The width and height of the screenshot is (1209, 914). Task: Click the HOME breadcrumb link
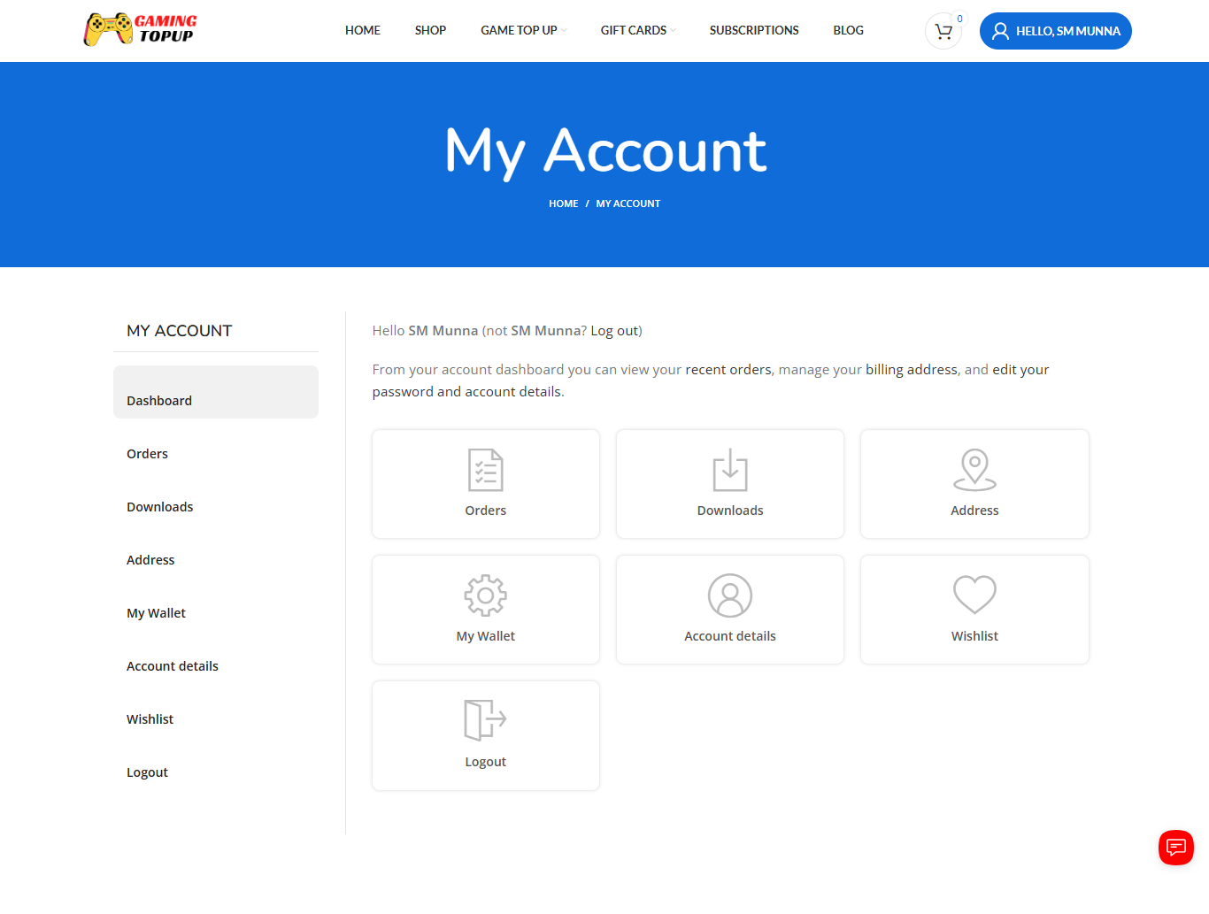563,204
